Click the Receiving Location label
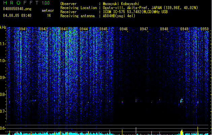Viewport: 212px width, 135px height. 79,8
